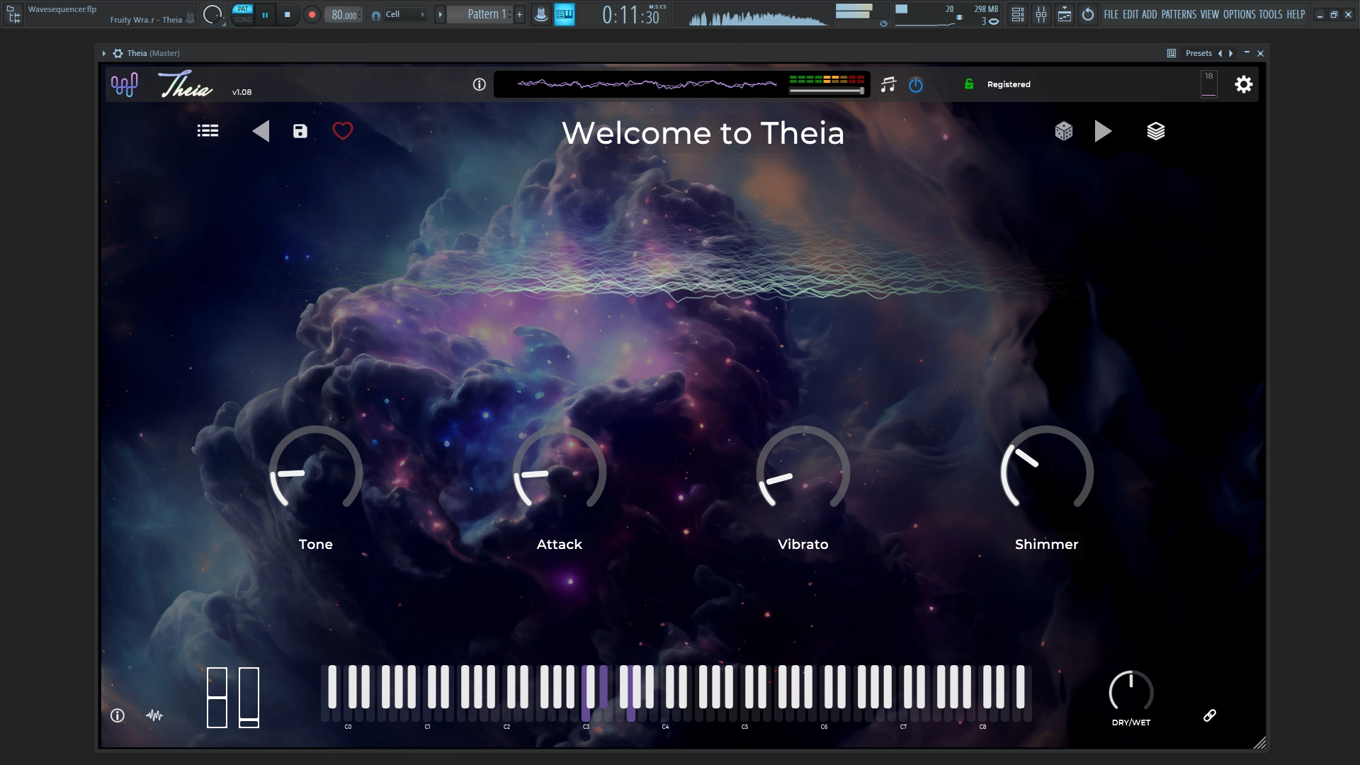Enable the record button
Viewport: 1360px width, 765px height.
point(312,14)
